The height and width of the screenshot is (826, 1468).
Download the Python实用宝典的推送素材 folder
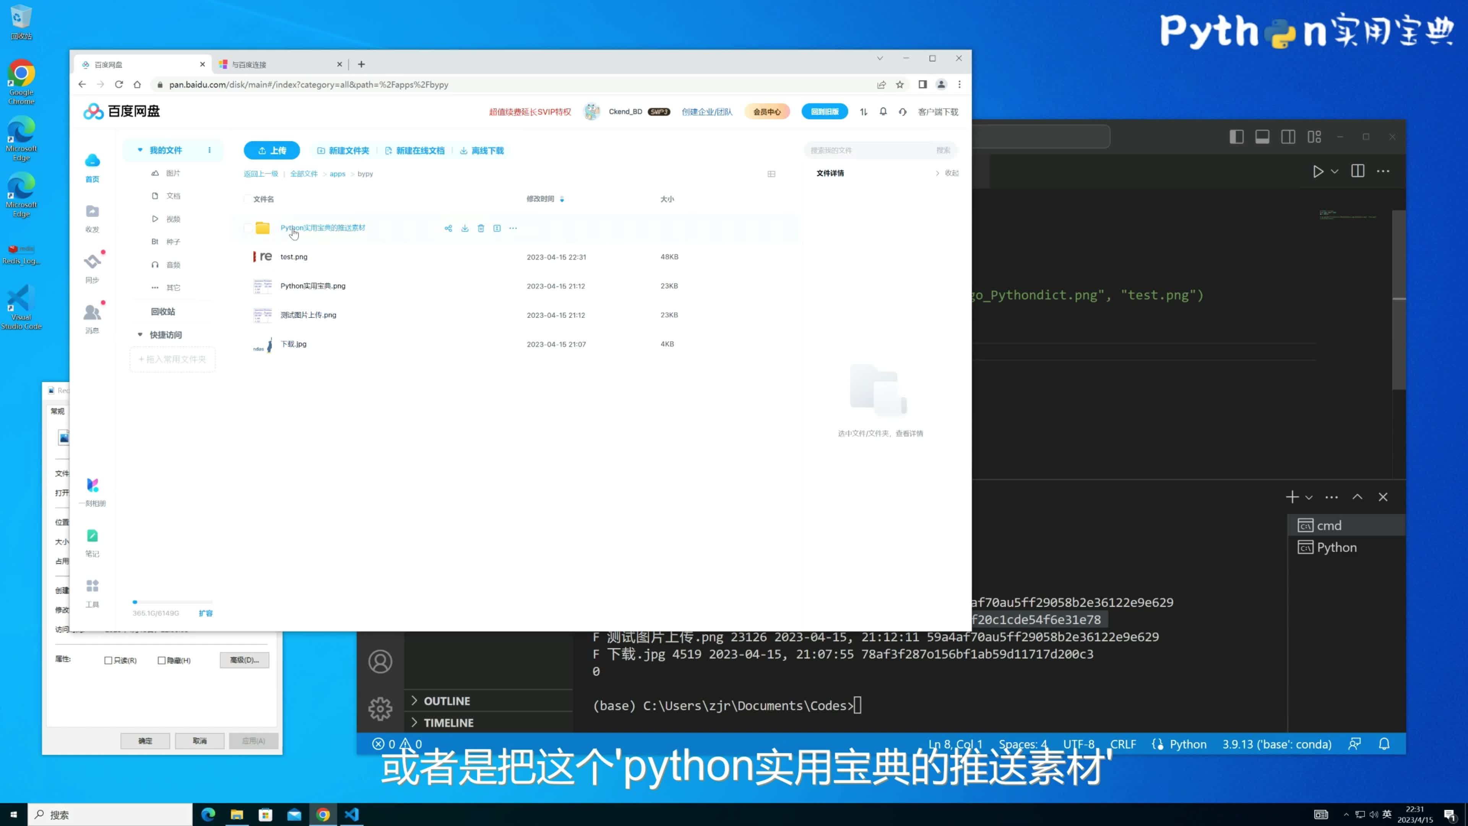(x=465, y=228)
